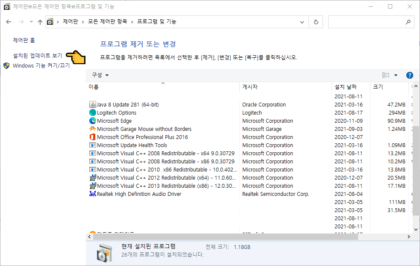
Task: Click the 47.2MB size cell
Action: coord(397,105)
